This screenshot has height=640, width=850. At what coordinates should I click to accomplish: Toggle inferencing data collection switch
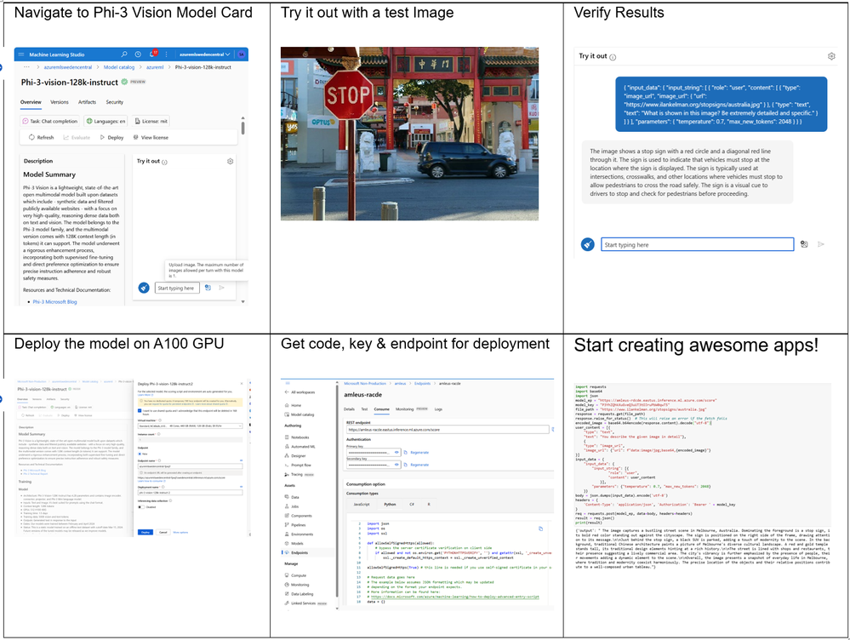tap(141, 507)
